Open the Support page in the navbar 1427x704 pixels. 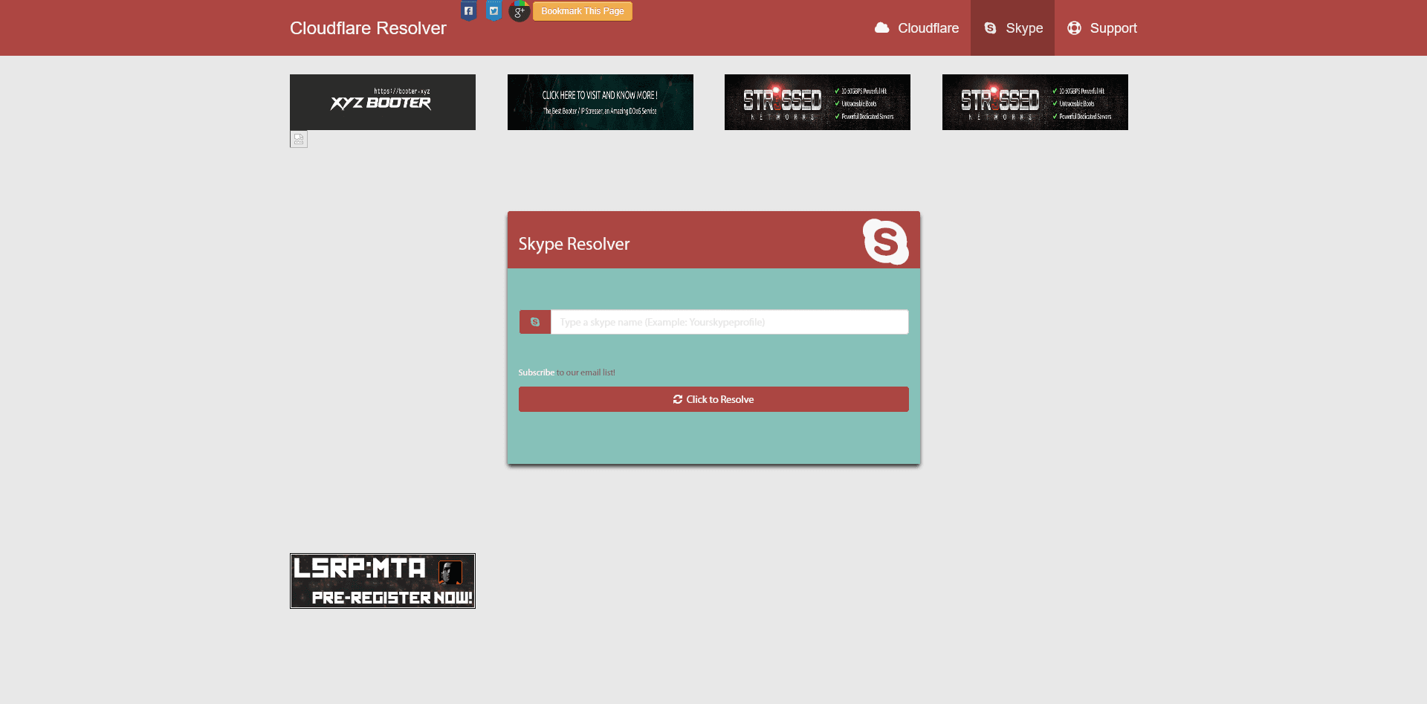click(x=1102, y=28)
